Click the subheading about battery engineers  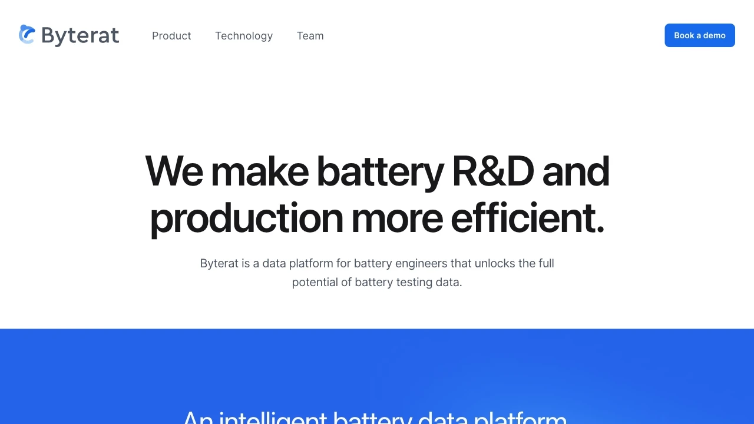[x=377, y=273]
